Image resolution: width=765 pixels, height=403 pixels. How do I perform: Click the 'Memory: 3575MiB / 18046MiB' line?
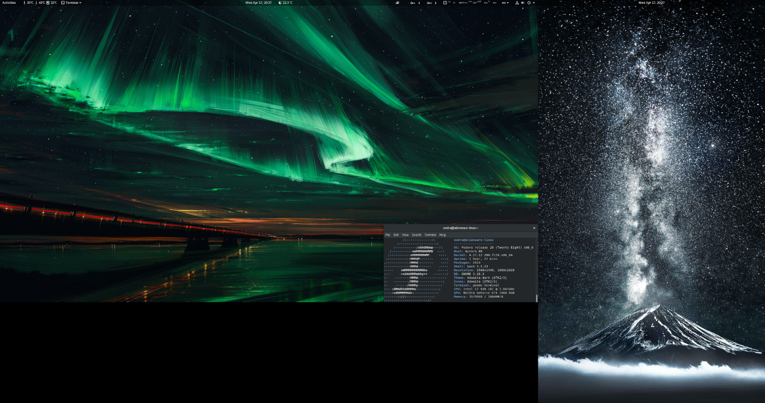tap(479, 297)
